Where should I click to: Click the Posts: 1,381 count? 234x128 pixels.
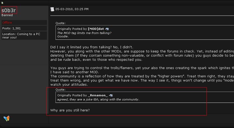(12, 28)
